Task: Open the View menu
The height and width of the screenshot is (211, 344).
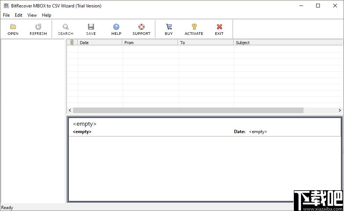Action: click(x=32, y=15)
